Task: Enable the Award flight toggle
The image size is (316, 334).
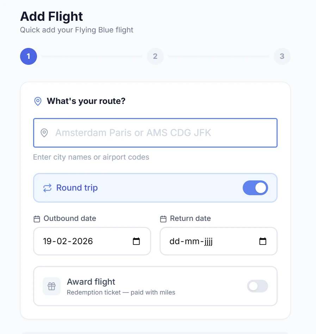Action: tap(258, 286)
